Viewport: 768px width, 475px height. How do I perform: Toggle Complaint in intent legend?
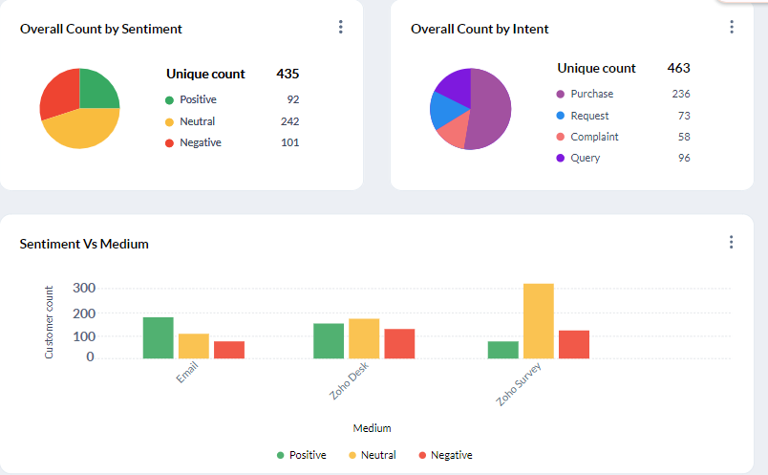594,137
